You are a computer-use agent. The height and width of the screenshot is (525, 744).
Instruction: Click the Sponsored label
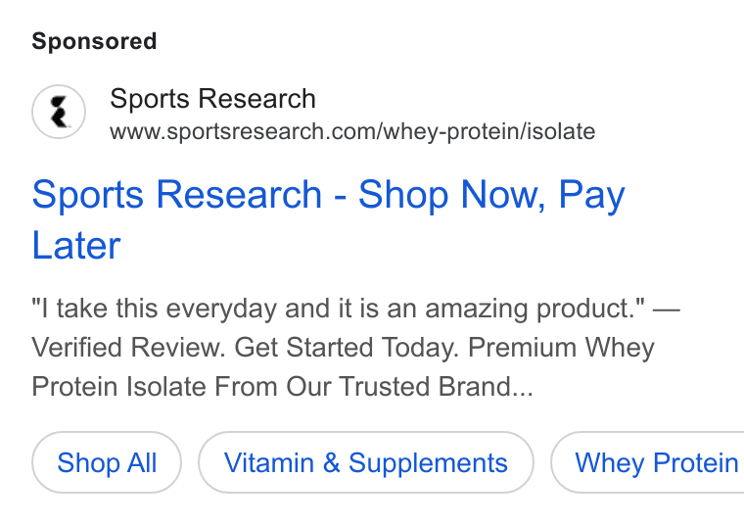[x=94, y=41]
